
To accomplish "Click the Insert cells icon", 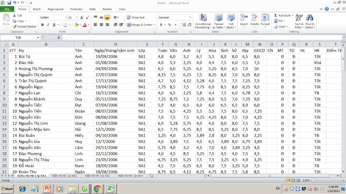I will [x=244, y=18].
